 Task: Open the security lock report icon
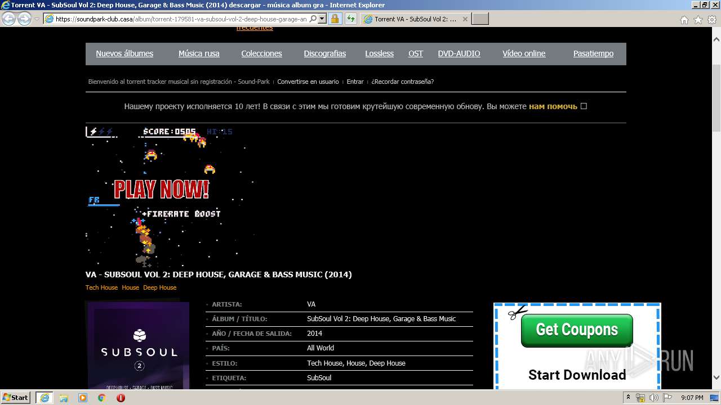point(335,19)
